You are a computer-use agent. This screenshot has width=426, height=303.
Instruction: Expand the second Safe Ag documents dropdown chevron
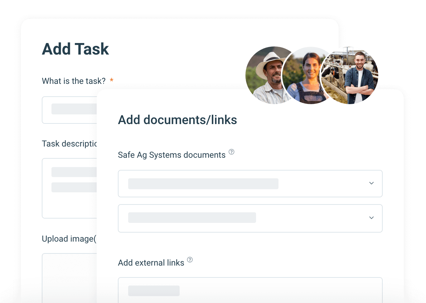[x=371, y=218]
